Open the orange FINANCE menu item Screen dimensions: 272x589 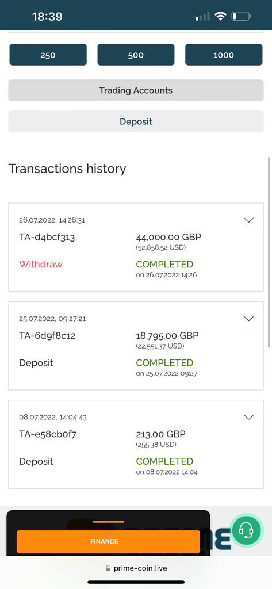(x=108, y=541)
